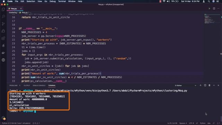Open the Debug menu in the menu bar
222x125 pixels.
coord(52,1)
